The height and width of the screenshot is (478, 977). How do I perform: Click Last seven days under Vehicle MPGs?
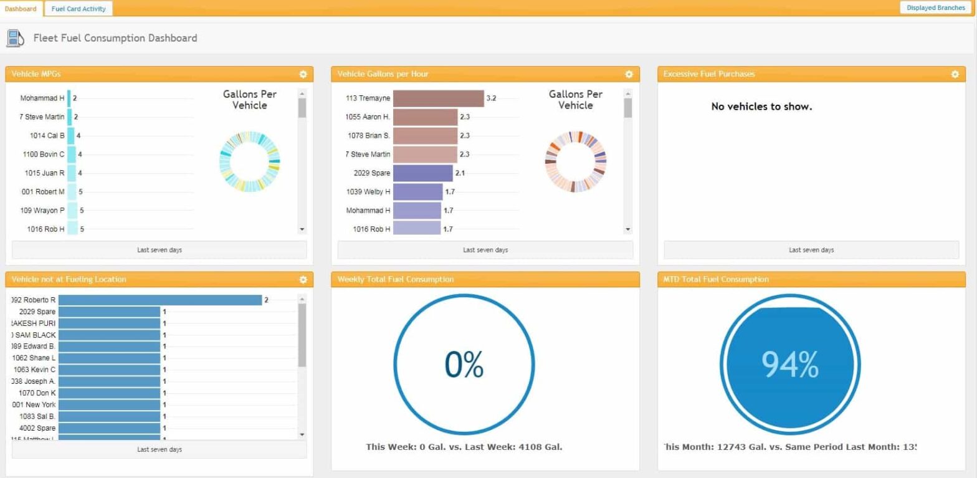(x=160, y=250)
